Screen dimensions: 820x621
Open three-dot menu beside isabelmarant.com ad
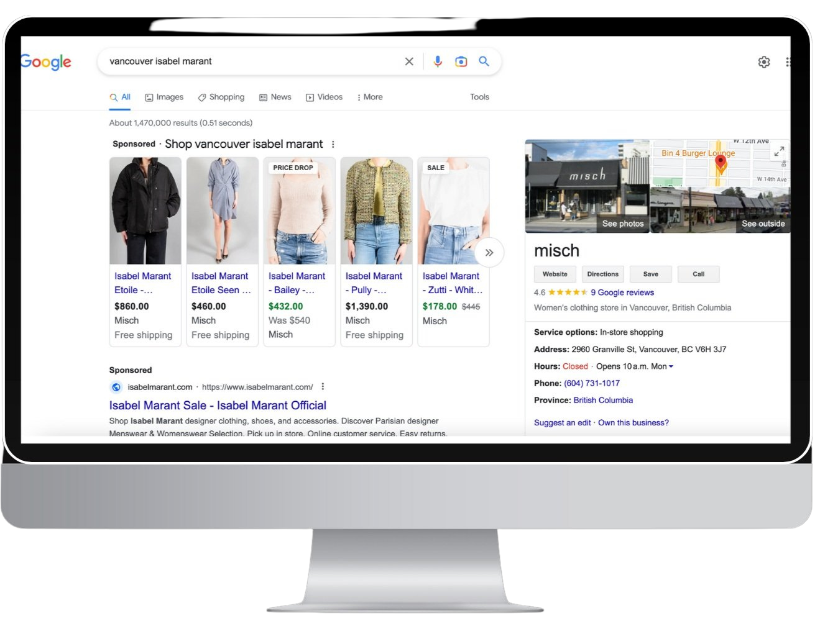coord(323,386)
